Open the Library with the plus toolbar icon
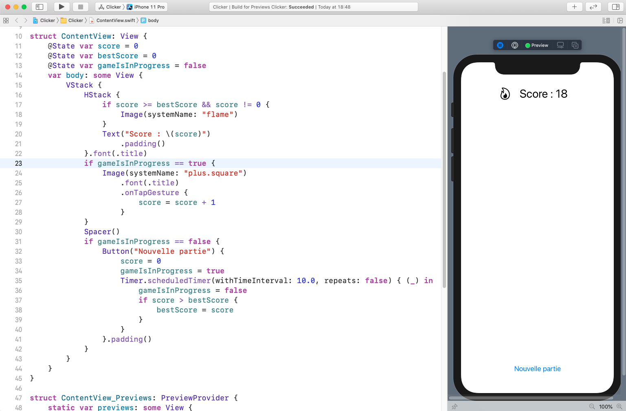The image size is (626, 411). (x=574, y=7)
